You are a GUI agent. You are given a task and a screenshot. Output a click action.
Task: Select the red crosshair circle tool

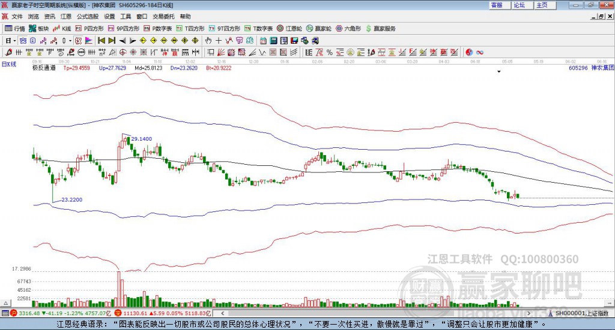pyautogui.click(x=123, y=52)
